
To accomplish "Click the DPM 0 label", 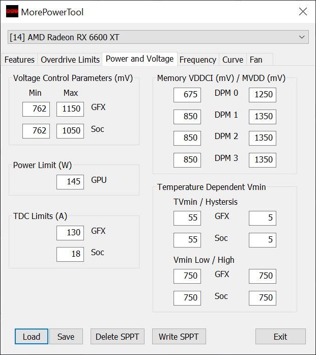I will pyautogui.click(x=226, y=93).
